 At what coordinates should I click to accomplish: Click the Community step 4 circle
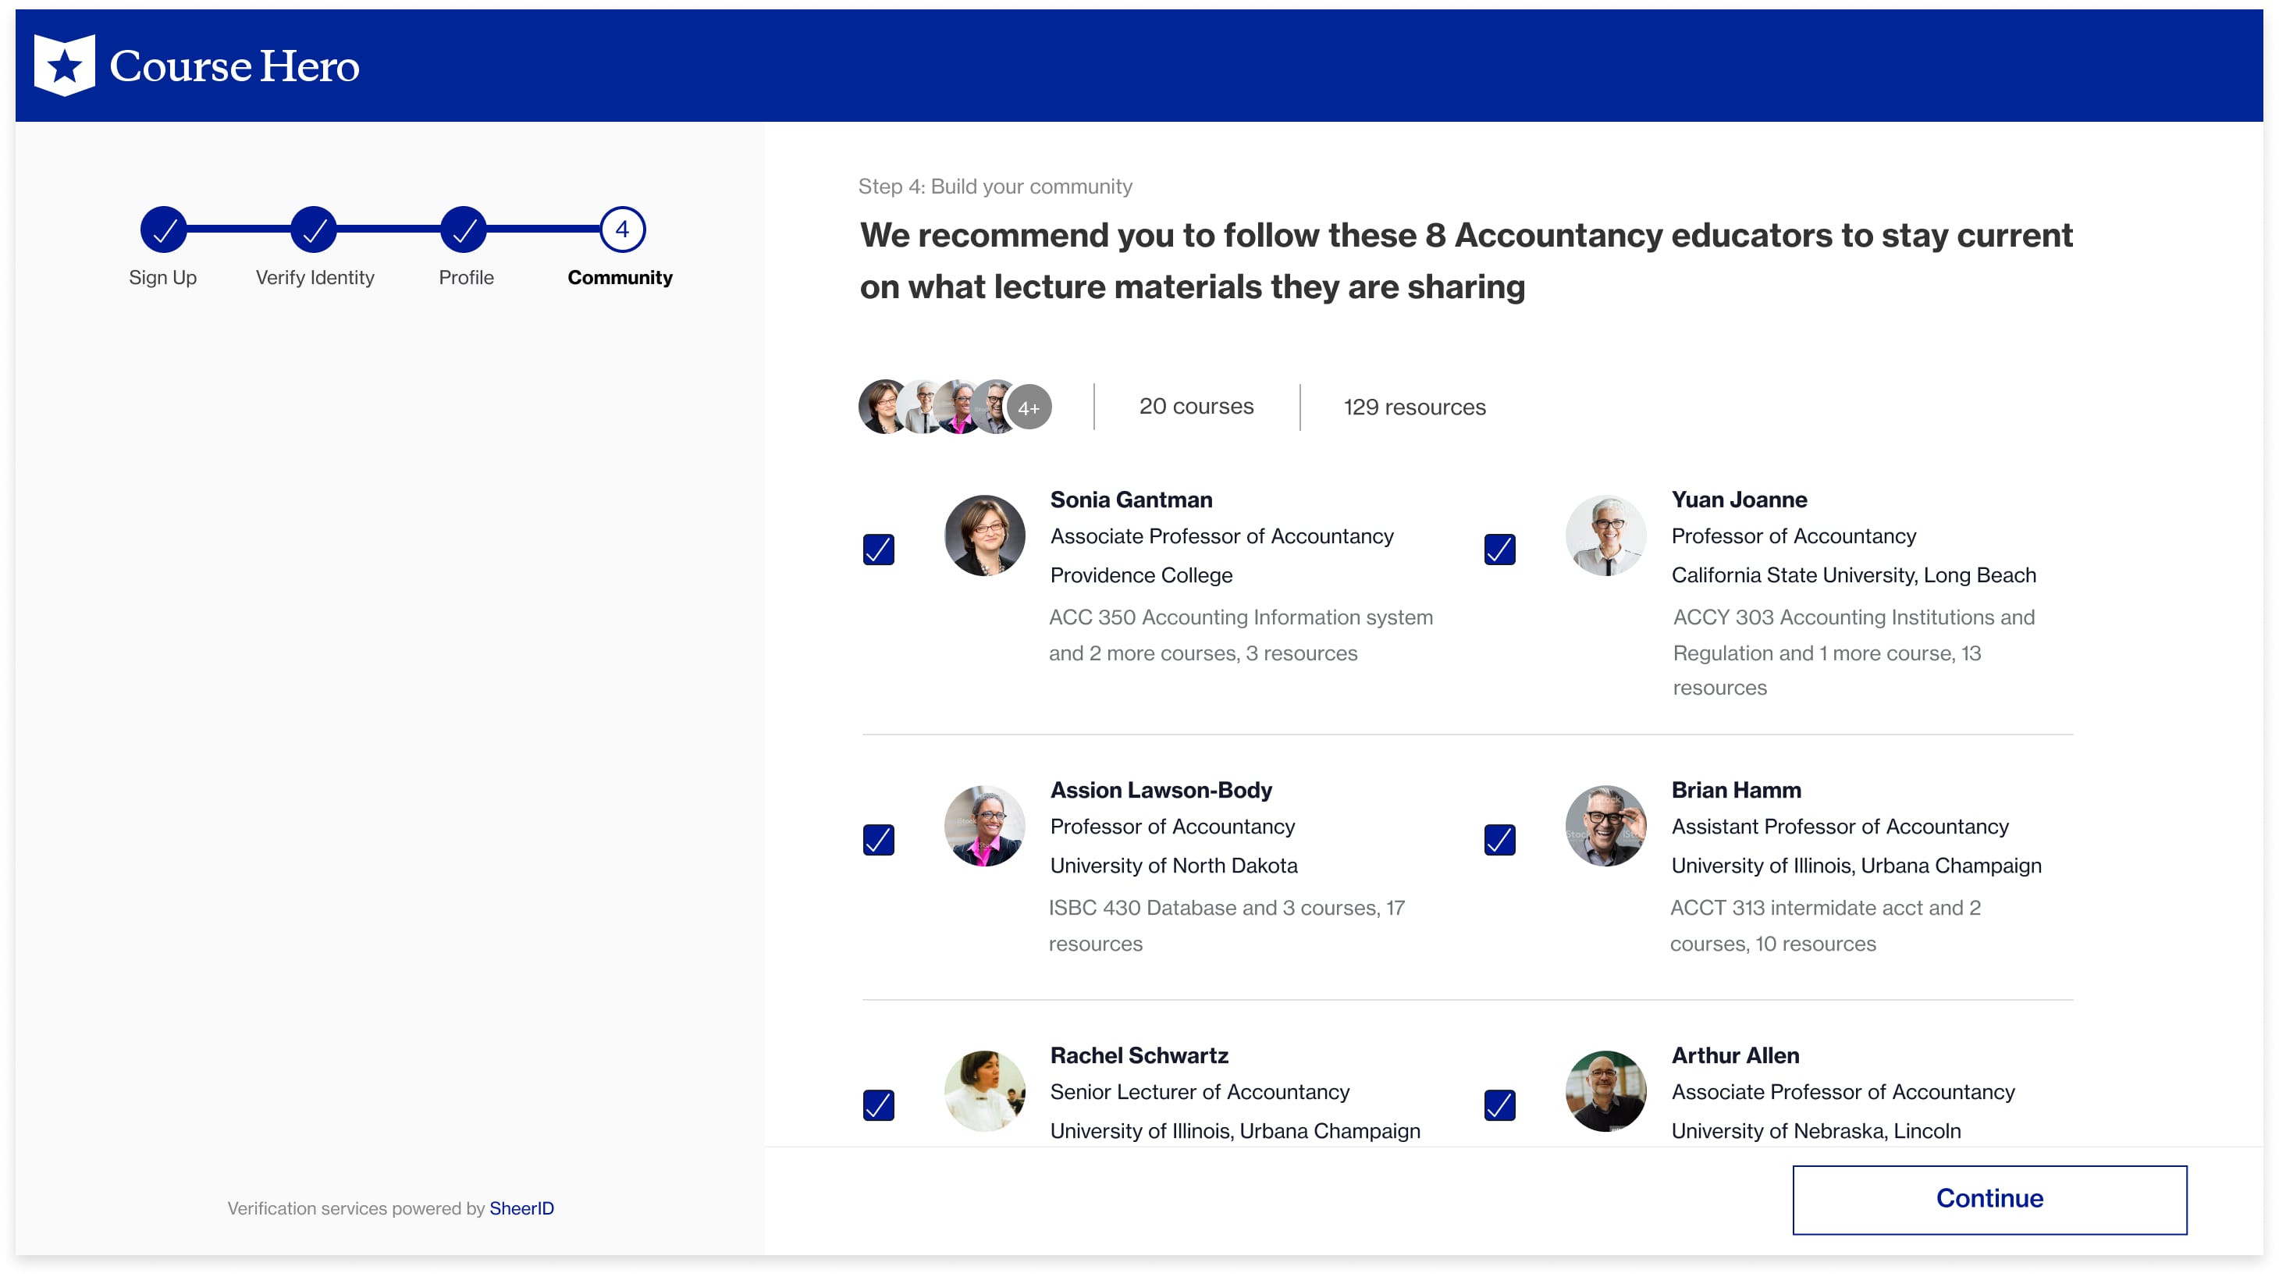[x=622, y=230]
